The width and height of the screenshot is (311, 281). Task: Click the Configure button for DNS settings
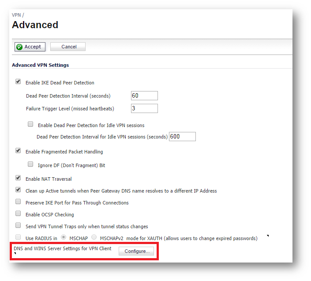(136, 251)
